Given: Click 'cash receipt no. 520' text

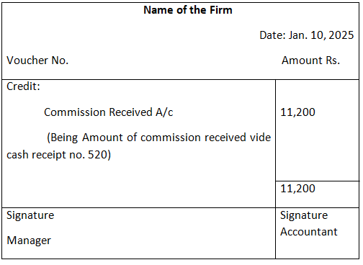Looking at the screenshot, I should point(57,155).
